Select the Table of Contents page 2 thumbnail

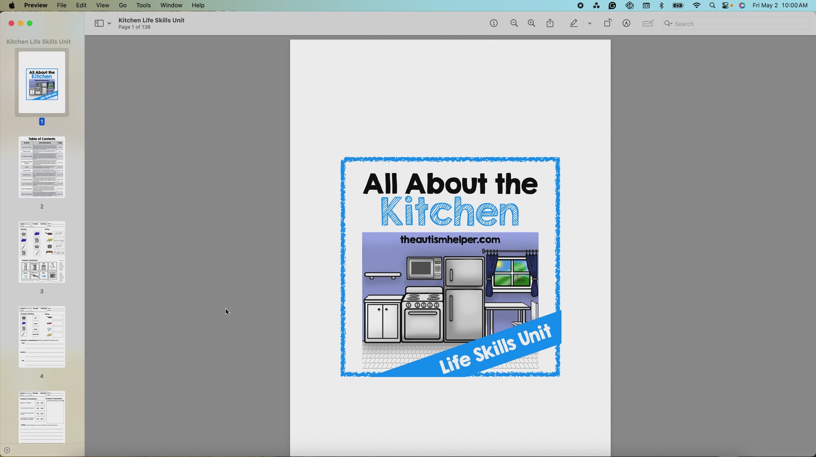point(42,167)
